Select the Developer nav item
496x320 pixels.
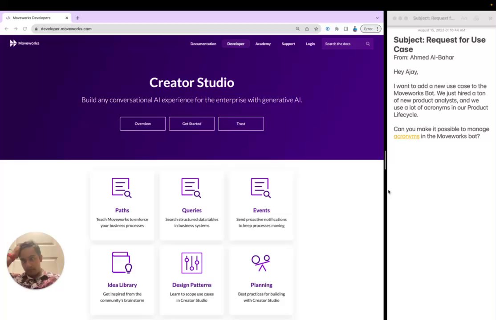coord(236,44)
